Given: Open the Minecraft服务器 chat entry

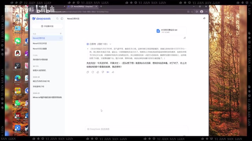Looking at the screenshot, I should click(x=47, y=97).
